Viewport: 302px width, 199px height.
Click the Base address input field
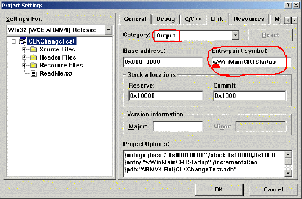[163, 62]
